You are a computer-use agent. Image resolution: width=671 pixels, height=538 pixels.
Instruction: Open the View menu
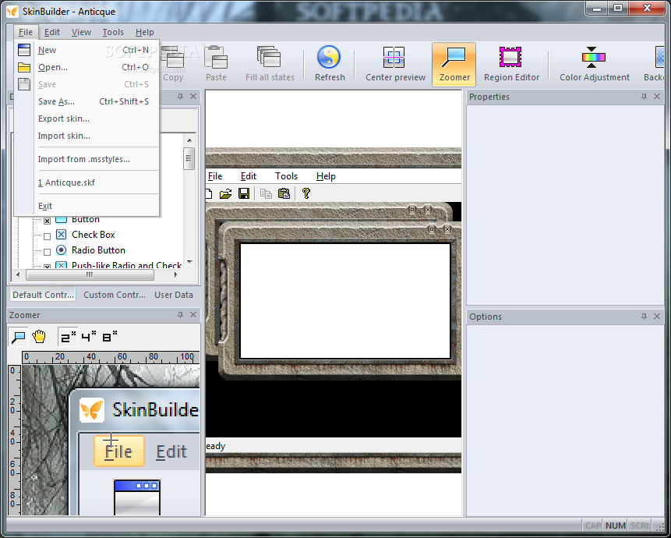(81, 32)
